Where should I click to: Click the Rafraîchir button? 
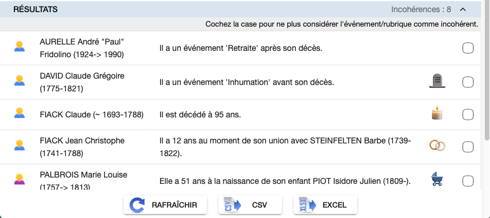165,205
